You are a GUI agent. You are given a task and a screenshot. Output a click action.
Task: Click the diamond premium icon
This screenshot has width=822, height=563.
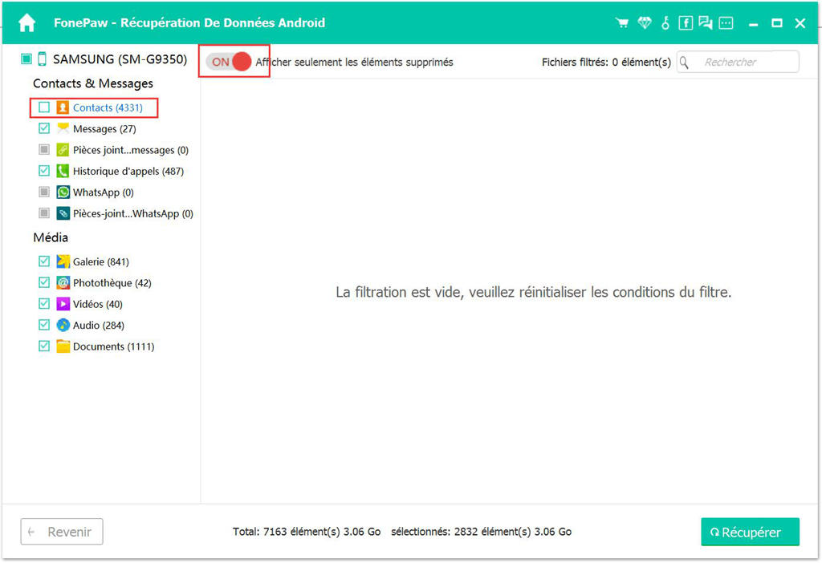tap(645, 23)
